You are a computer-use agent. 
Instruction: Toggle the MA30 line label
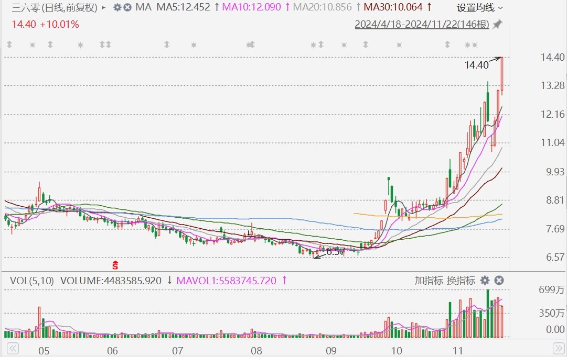point(393,7)
